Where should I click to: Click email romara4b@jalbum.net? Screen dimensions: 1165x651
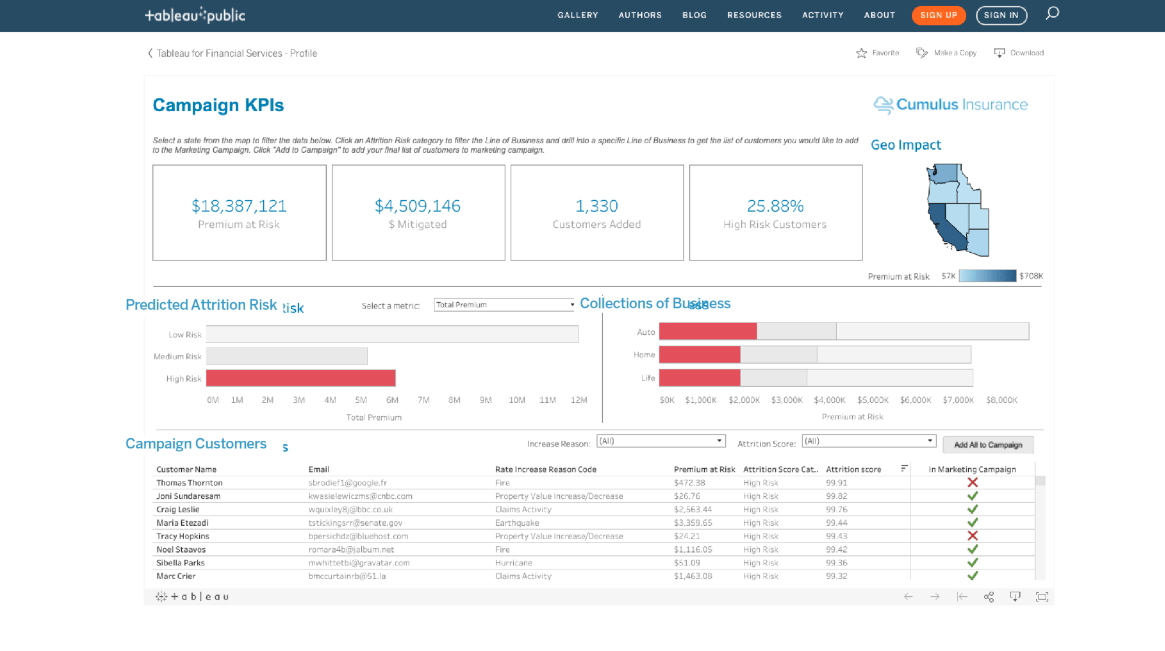[x=351, y=550]
